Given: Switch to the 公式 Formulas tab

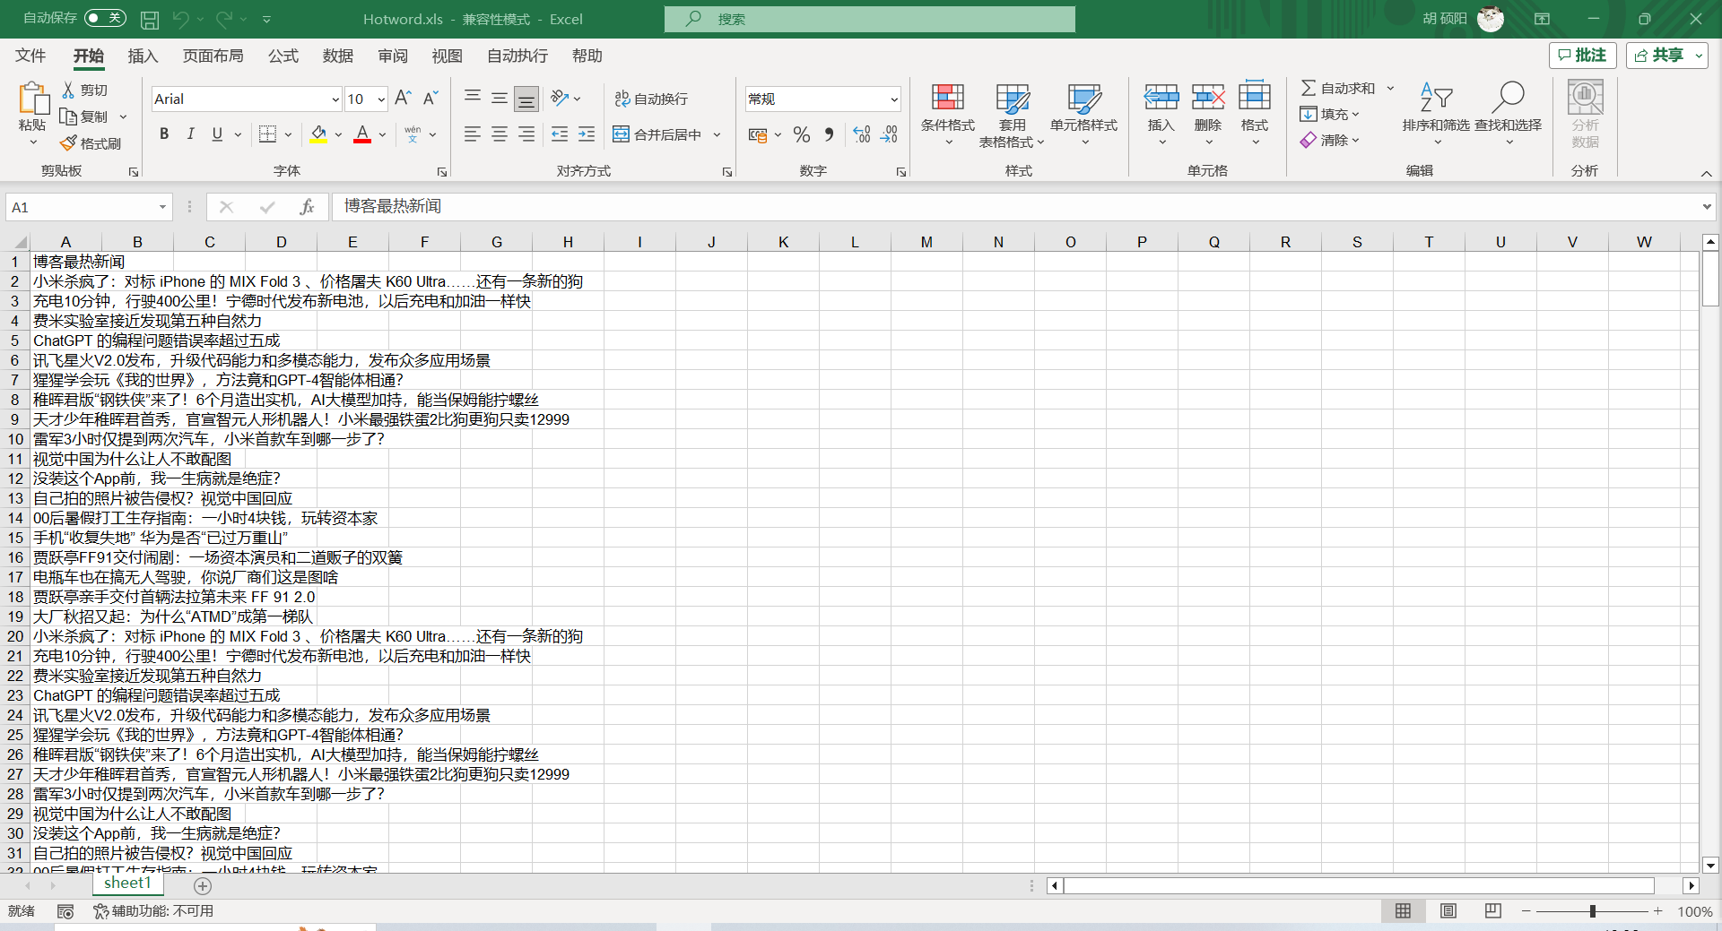Looking at the screenshot, I should (283, 56).
